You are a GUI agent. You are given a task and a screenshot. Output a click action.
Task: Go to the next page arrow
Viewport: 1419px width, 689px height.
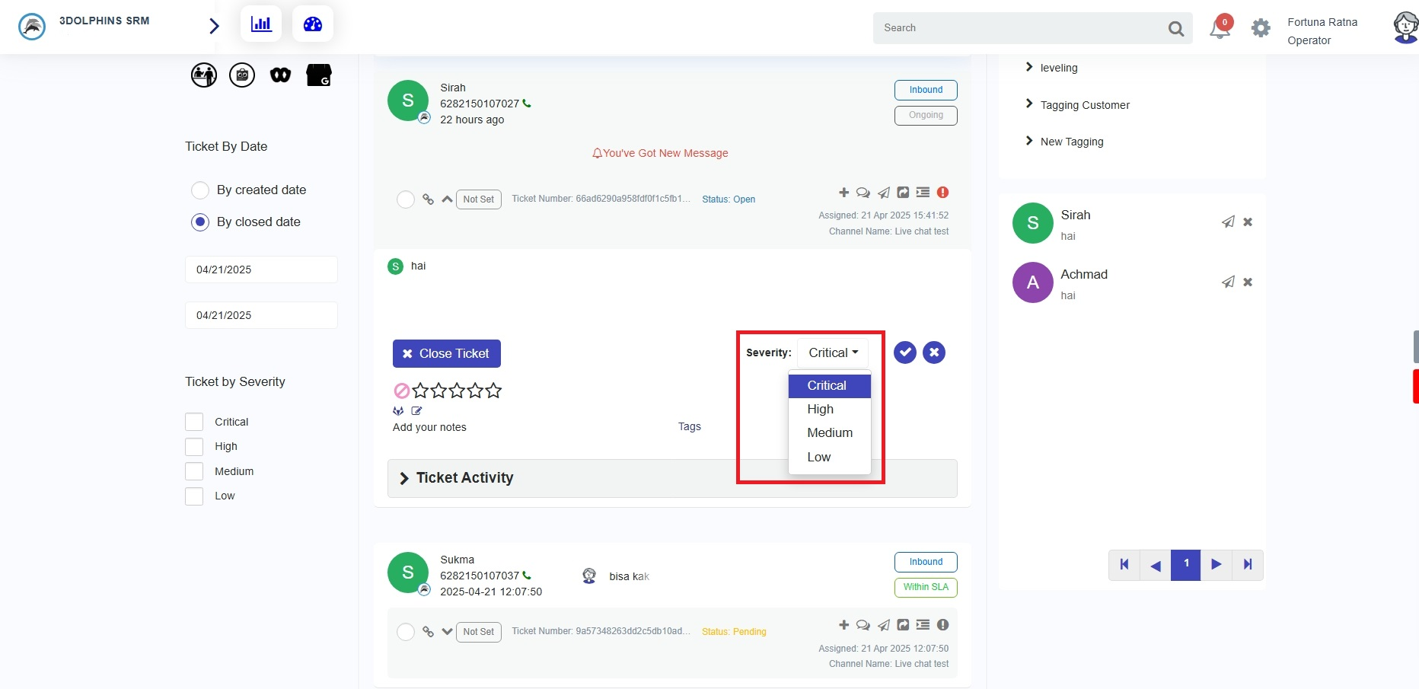pos(1216,565)
